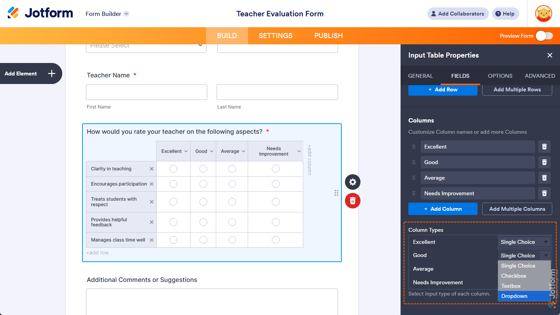Choose Single Choice in dropdown list

click(524, 266)
